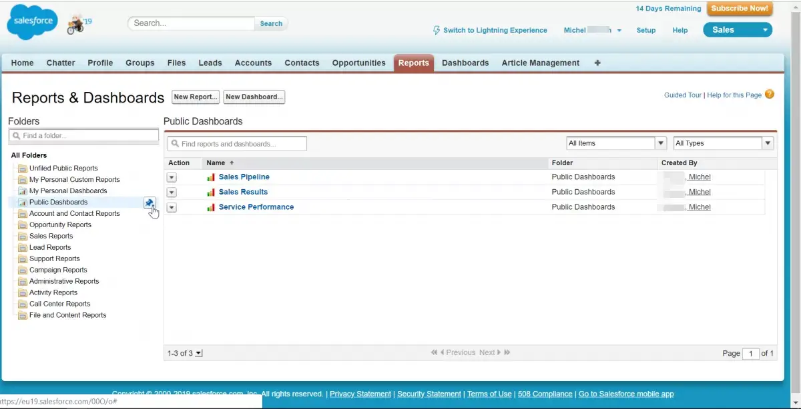
Task: Open the Chatter tab
Action: 61,63
